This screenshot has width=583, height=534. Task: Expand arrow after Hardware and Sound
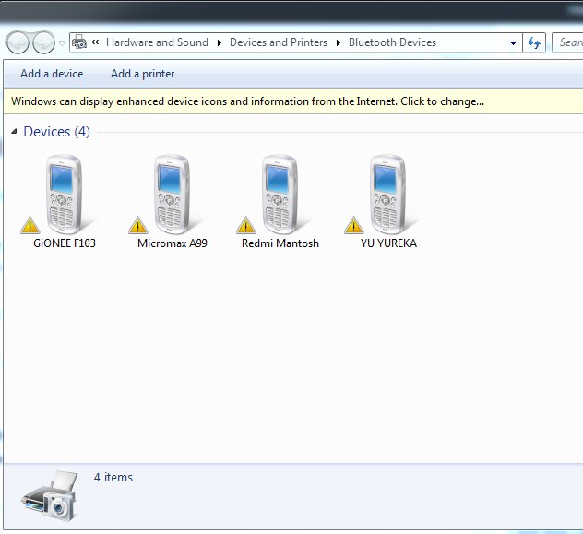click(220, 42)
